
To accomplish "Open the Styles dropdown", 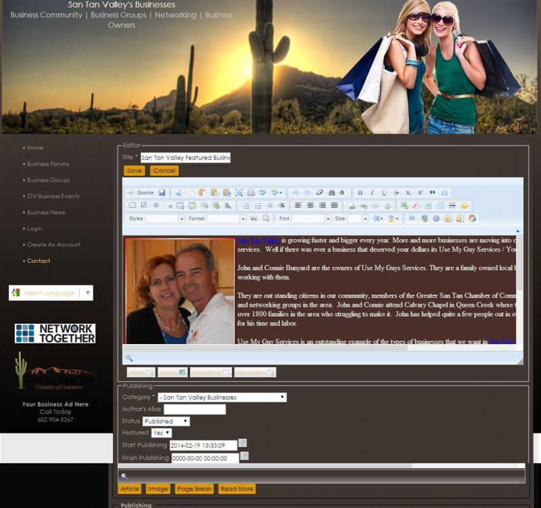I will [x=165, y=218].
